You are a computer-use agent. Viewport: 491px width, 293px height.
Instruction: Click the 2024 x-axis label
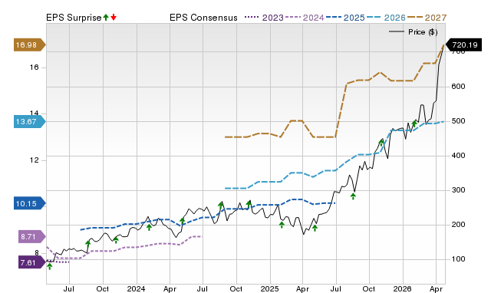point(136,288)
